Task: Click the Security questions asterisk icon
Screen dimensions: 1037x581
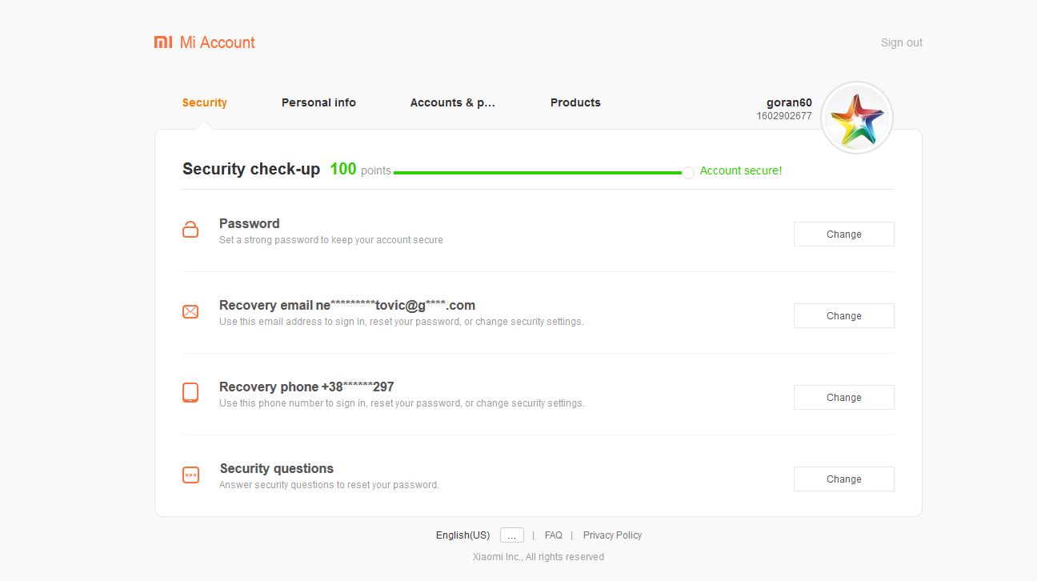Action: coord(190,475)
